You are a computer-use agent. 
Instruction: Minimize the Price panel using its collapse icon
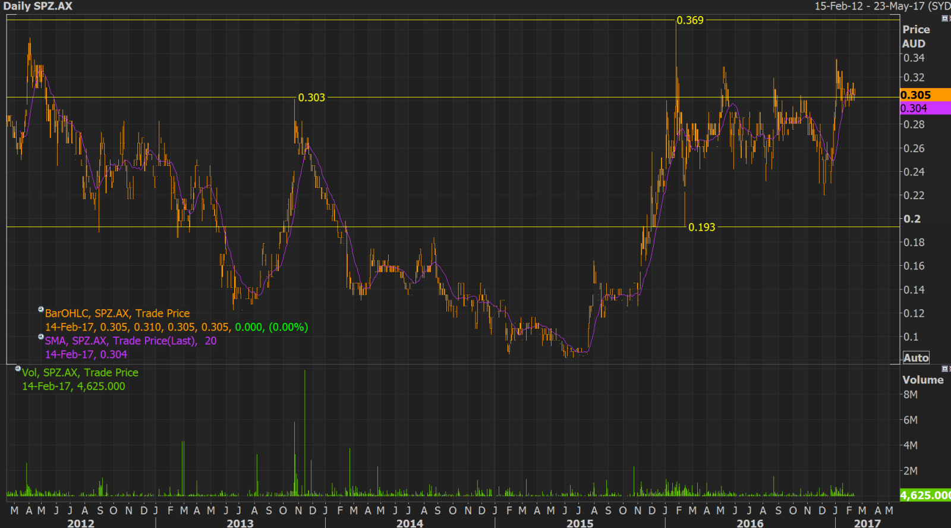coord(944,18)
